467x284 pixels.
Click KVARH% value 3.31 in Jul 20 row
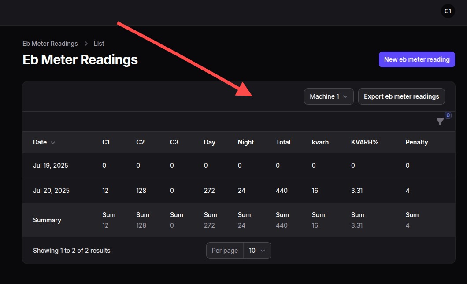pyautogui.click(x=357, y=191)
